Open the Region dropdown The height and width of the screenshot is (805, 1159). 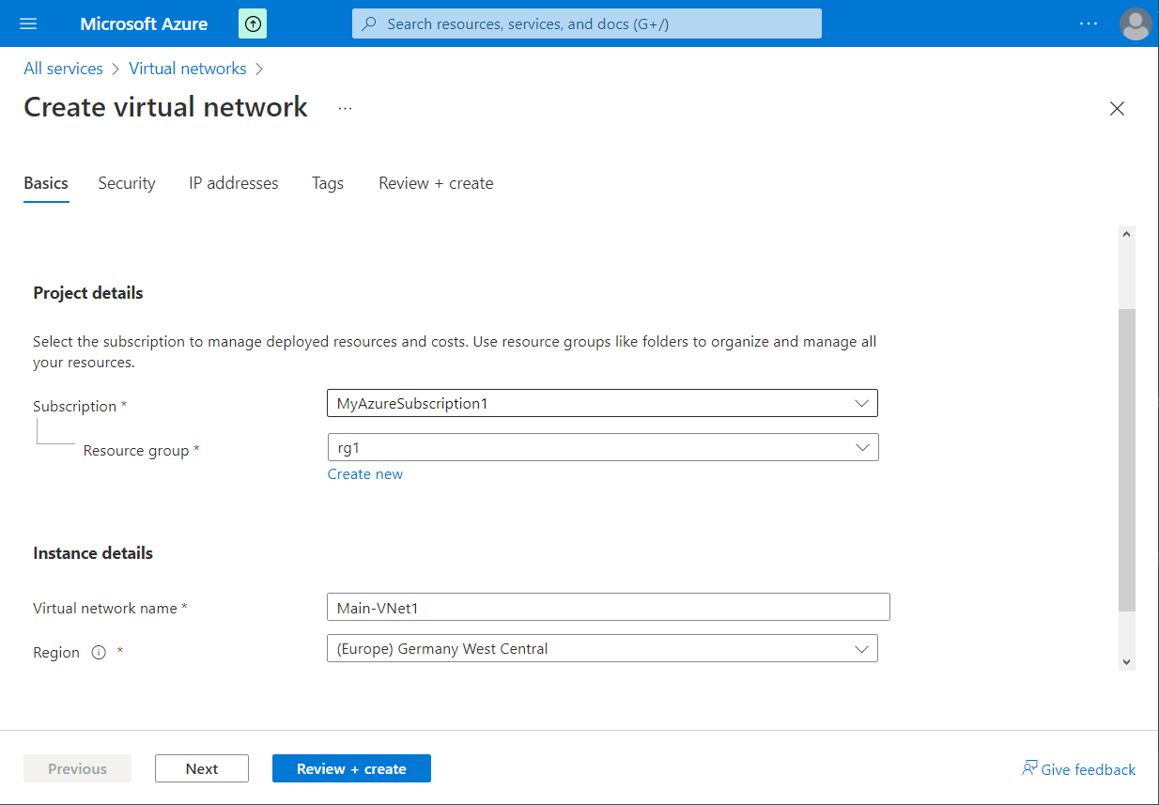coord(602,648)
